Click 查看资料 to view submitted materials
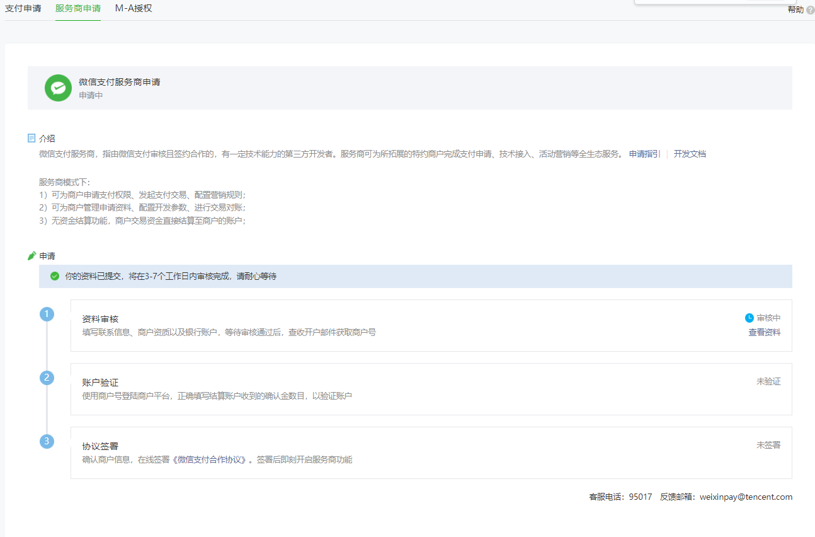This screenshot has height=537, width=815. click(x=764, y=332)
